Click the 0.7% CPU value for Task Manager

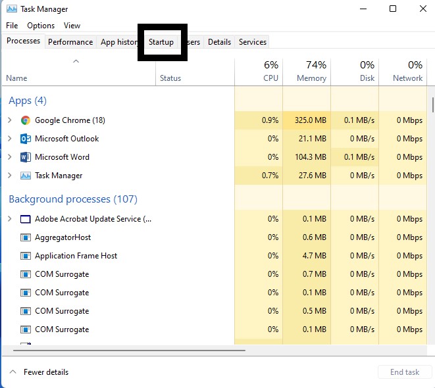pos(270,176)
